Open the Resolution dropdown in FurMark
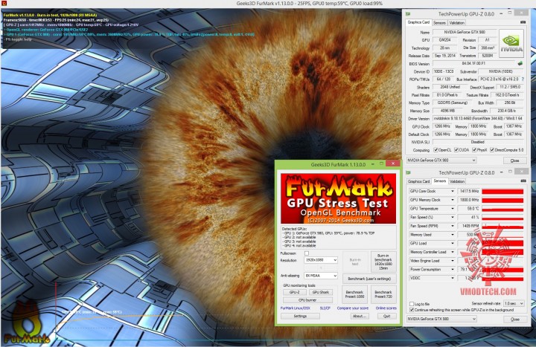This screenshot has height=347, width=536. click(320, 262)
